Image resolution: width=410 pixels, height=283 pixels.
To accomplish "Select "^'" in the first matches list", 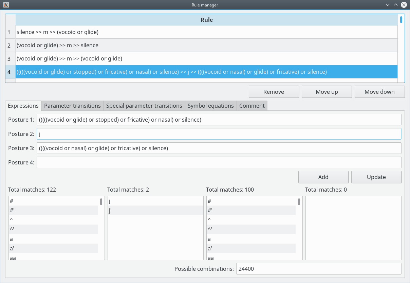I will point(53,229).
